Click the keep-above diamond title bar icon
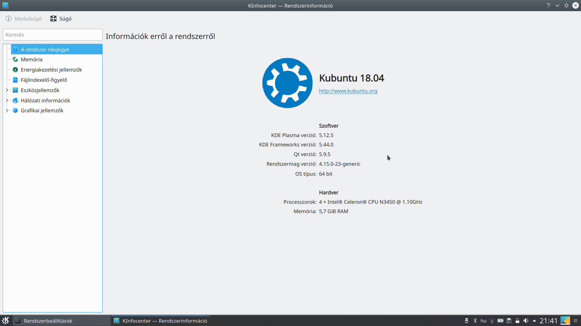 click(566, 5)
